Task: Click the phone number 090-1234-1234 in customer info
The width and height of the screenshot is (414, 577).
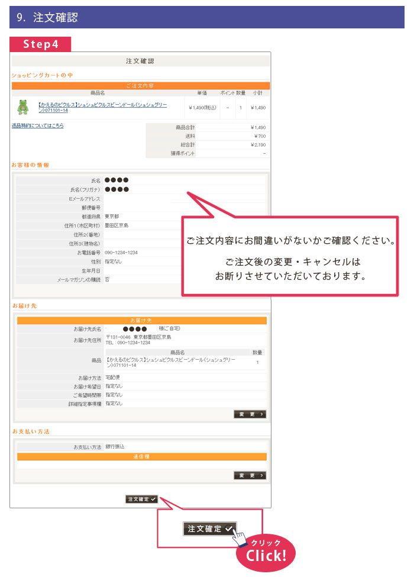Action: [121, 252]
